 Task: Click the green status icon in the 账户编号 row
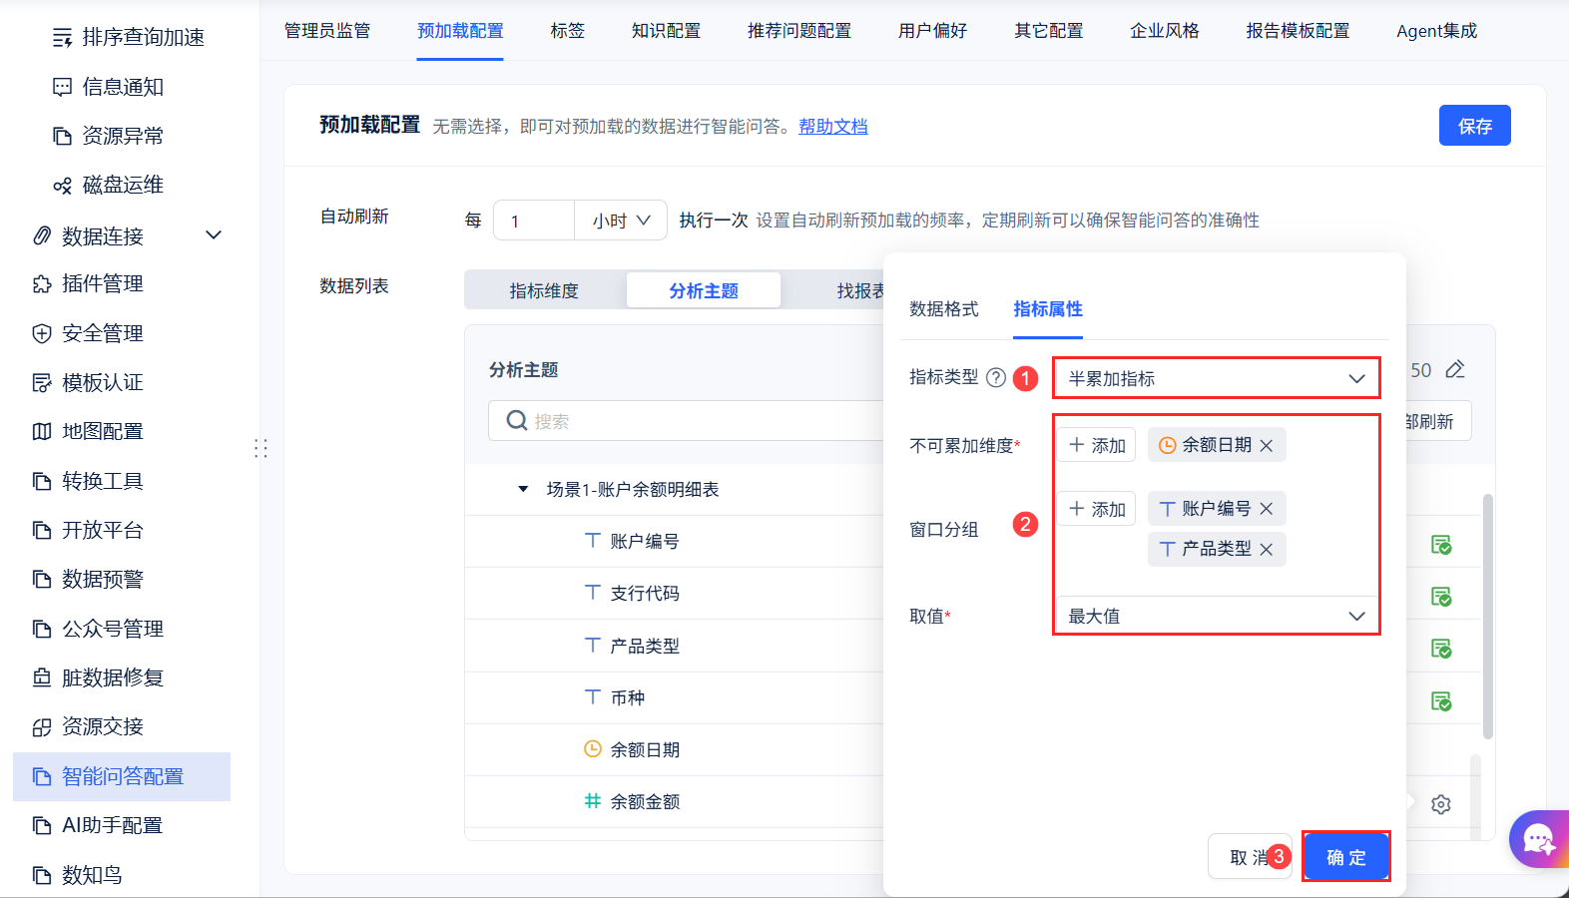(1441, 545)
